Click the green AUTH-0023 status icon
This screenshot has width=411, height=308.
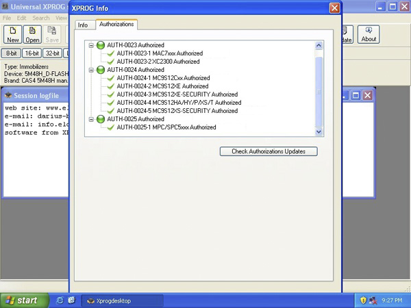pos(101,45)
